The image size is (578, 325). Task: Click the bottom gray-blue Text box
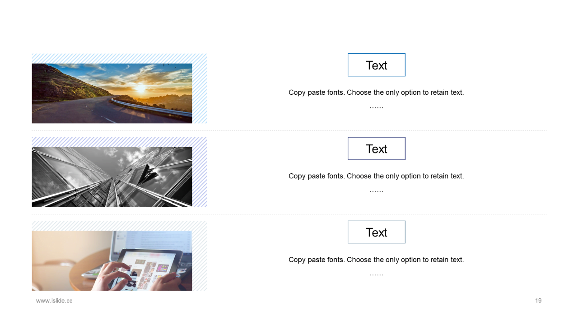pyautogui.click(x=376, y=232)
